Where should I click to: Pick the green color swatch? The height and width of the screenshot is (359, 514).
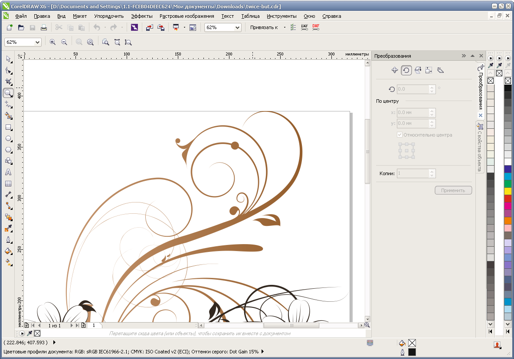(508, 183)
